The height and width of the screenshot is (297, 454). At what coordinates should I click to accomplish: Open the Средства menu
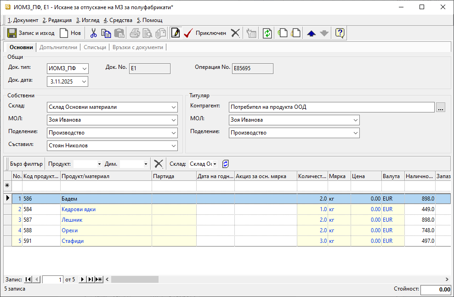[118, 20]
